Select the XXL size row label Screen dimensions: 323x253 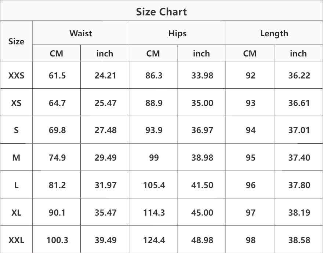(x=16, y=240)
